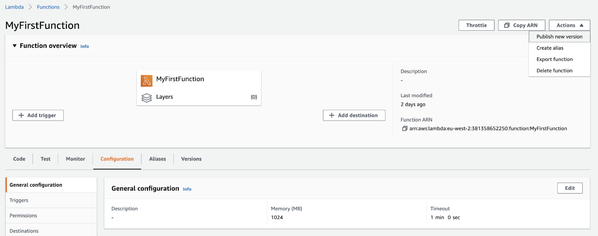
Task: Click the MyFirstFunction page heading
Action: click(x=42, y=25)
